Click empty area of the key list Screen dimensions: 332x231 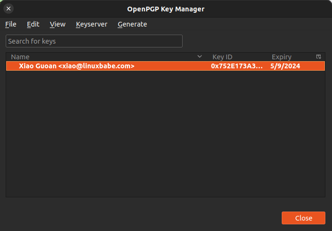coord(165,138)
